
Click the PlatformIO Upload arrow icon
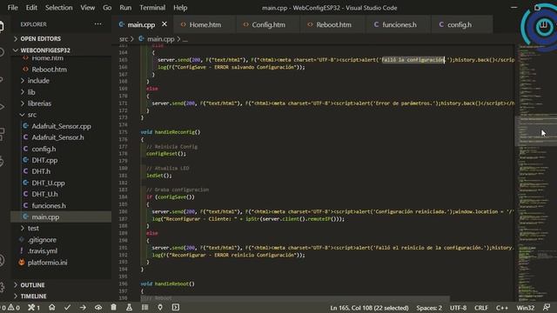pyautogui.click(x=83, y=307)
